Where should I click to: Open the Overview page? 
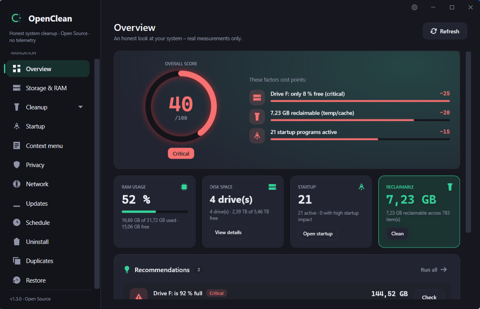coord(48,69)
